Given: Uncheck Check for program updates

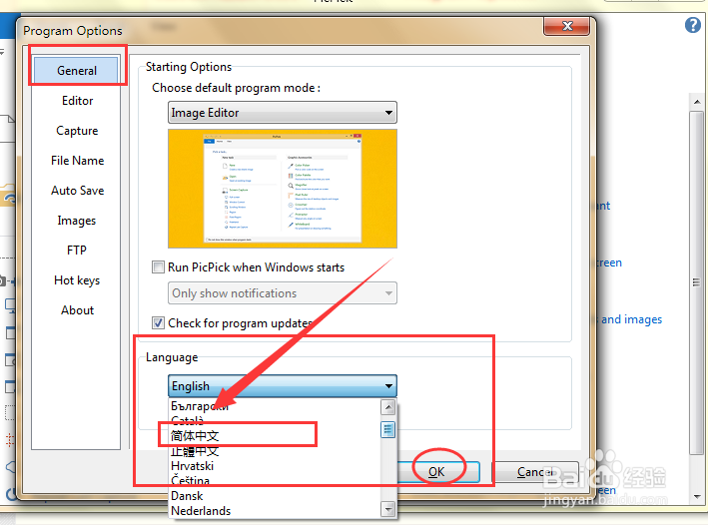Looking at the screenshot, I should (158, 323).
